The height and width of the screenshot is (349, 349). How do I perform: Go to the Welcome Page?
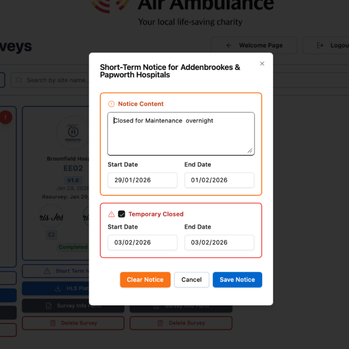pyautogui.click(x=254, y=45)
